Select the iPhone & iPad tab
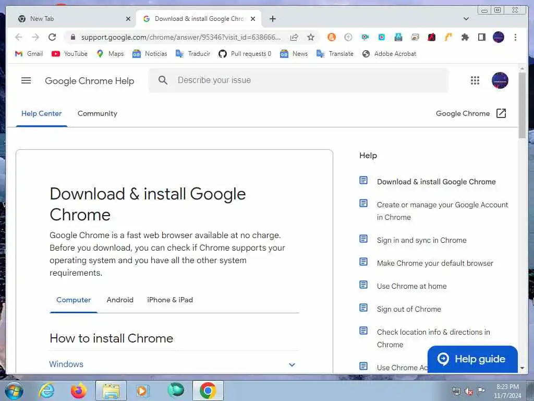Image resolution: width=534 pixels, height=401 pixels. (170, 300)
